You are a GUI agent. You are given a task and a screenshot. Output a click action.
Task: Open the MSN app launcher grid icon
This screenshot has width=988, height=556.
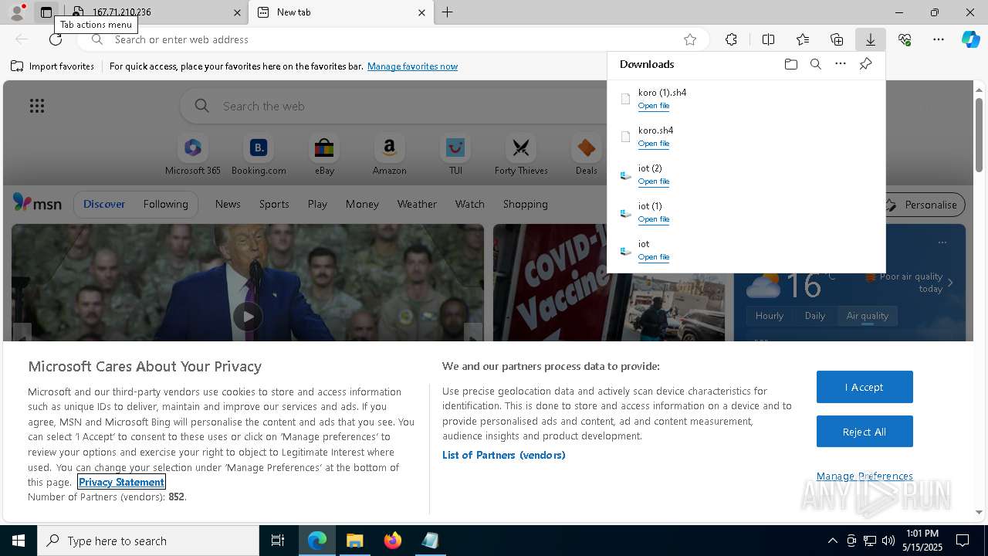(x=36, y=106)
